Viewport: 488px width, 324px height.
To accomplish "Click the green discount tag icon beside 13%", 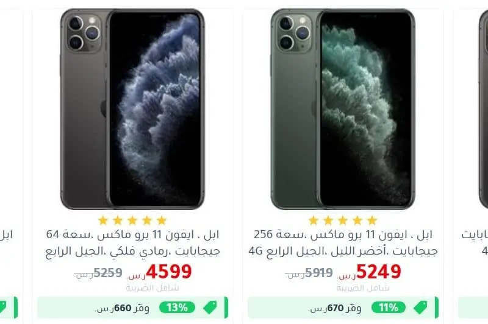I will pos(210,308).
